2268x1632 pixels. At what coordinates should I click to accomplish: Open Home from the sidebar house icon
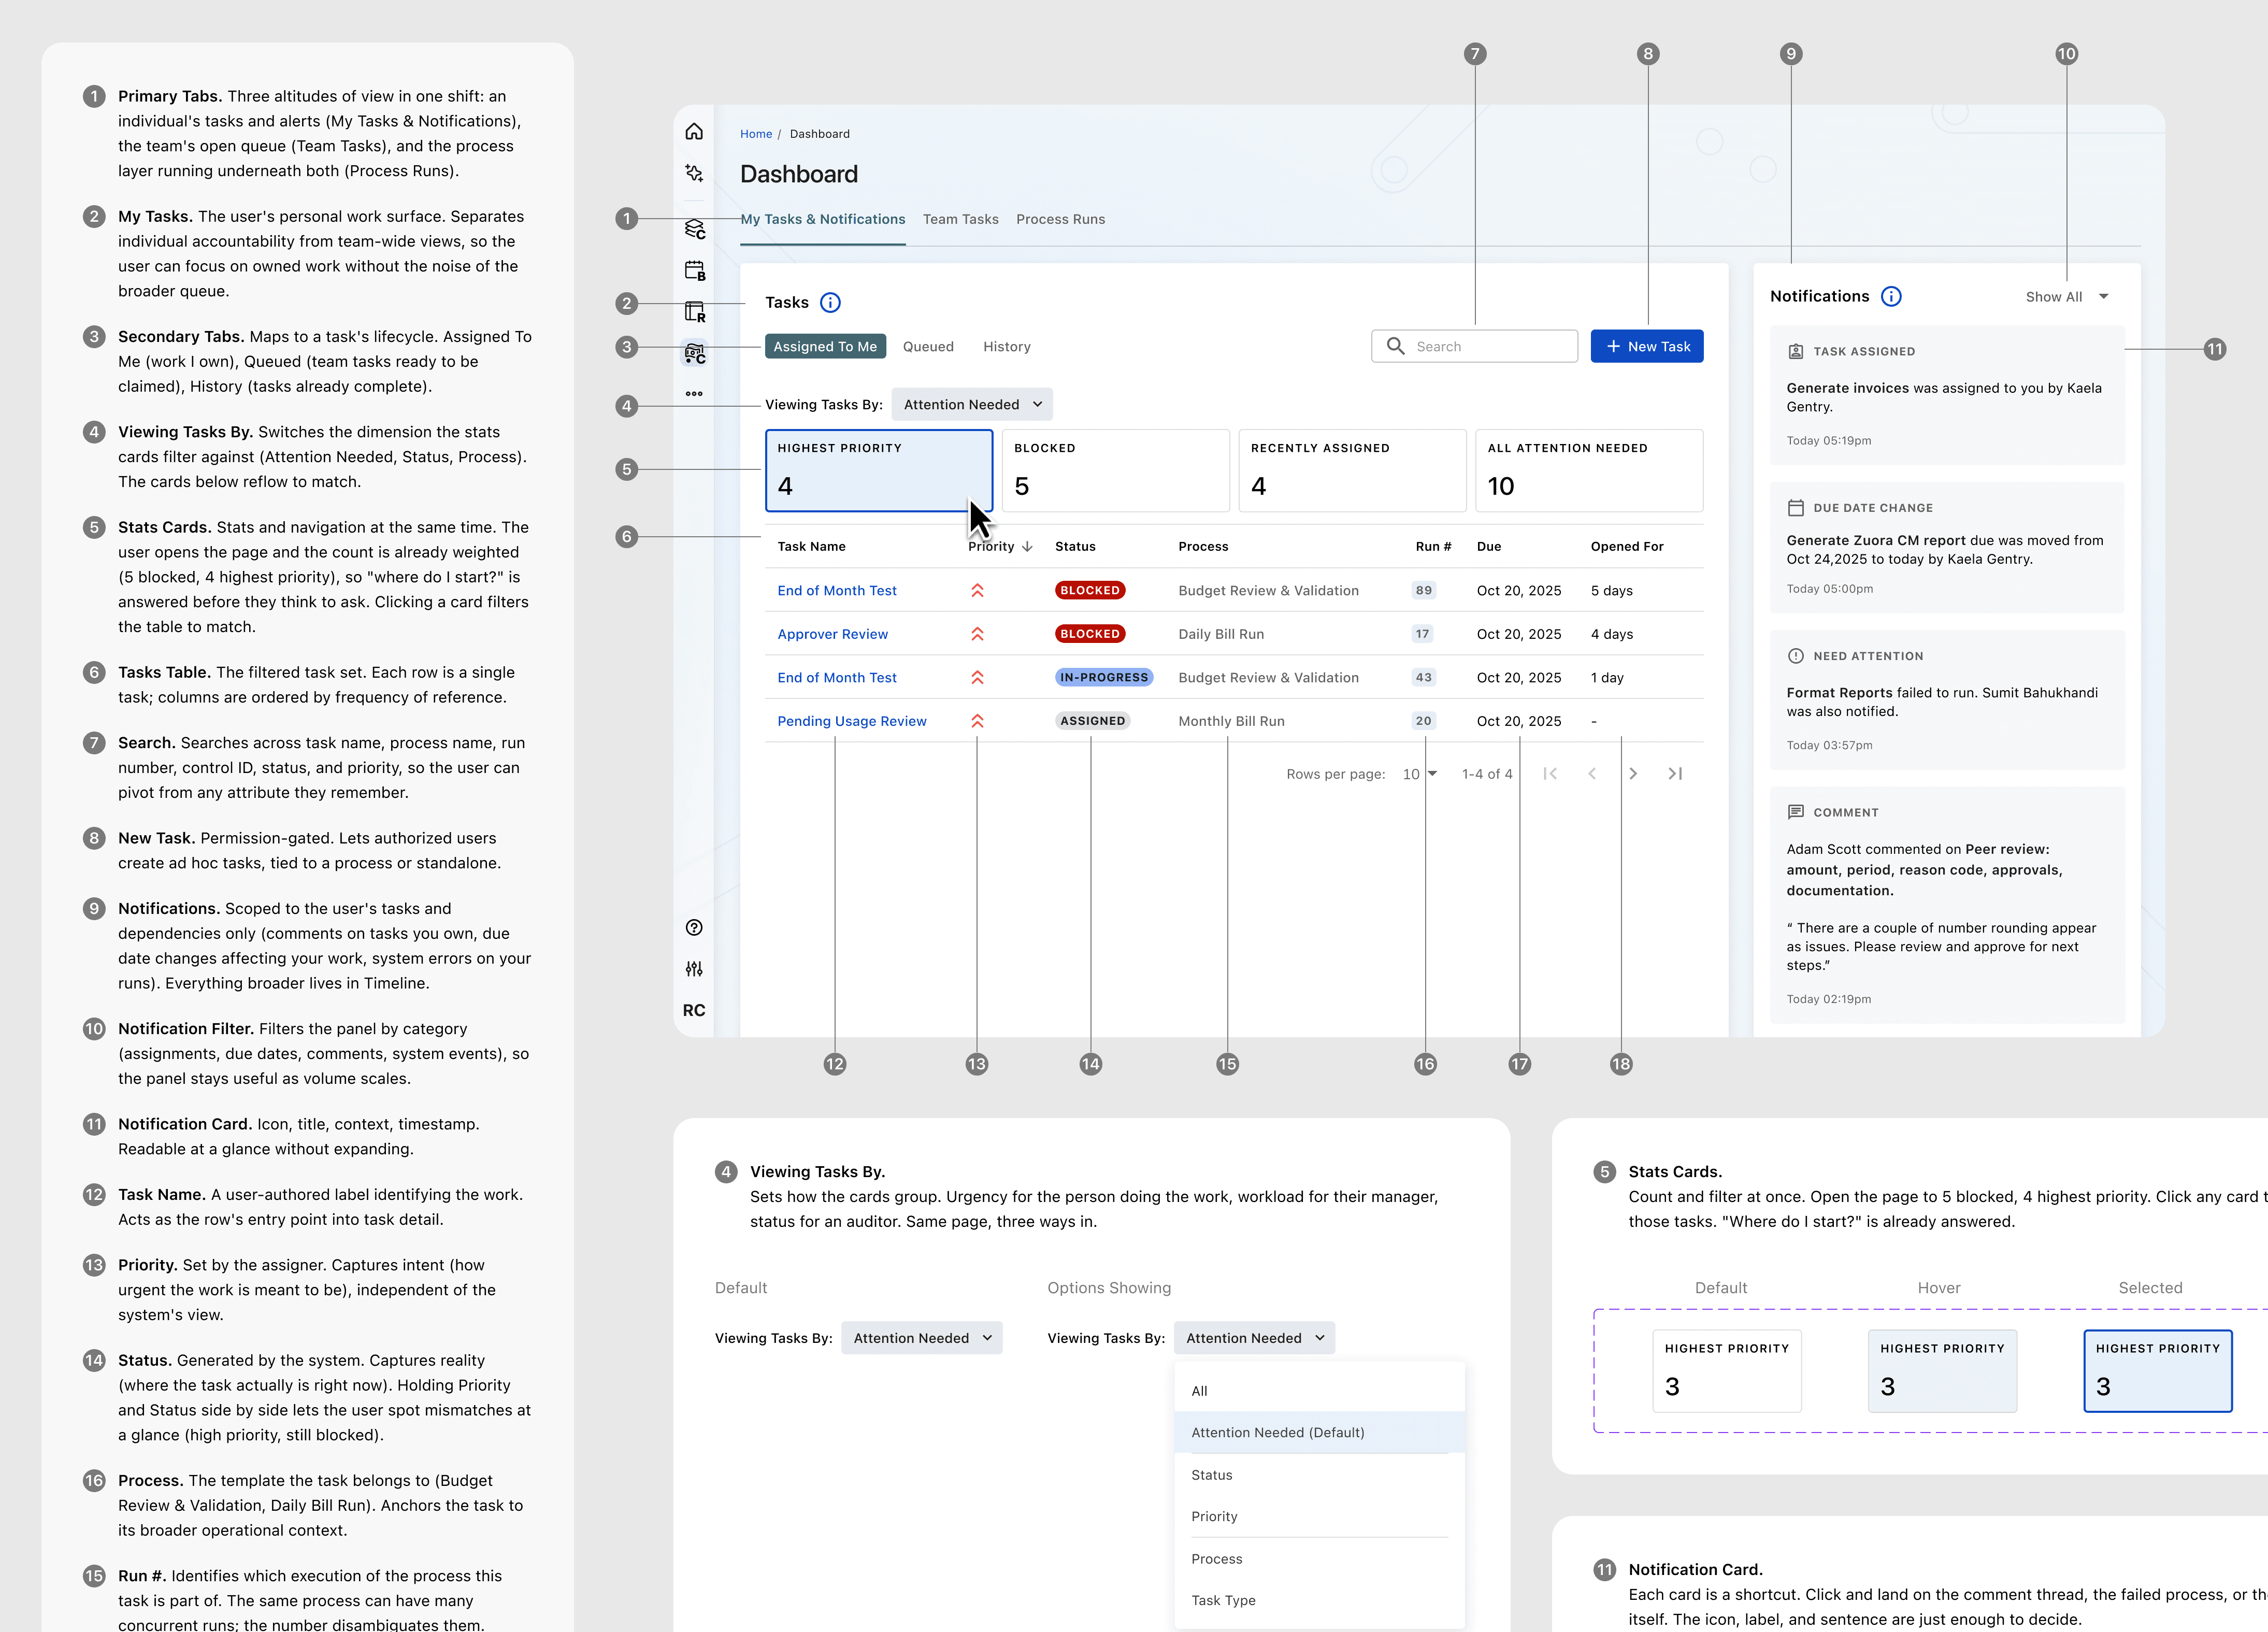(694, 132)
